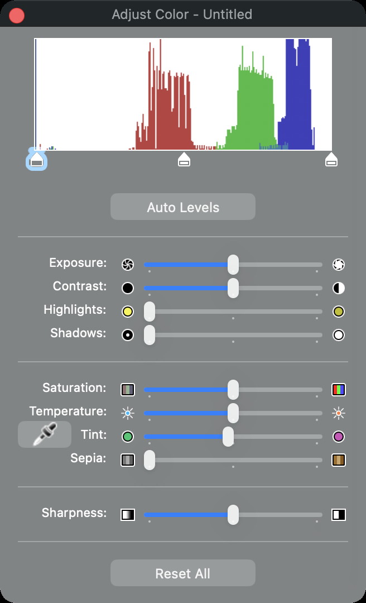
Task: Select the white point histogram handle
Action: click(x=331, y=161)
